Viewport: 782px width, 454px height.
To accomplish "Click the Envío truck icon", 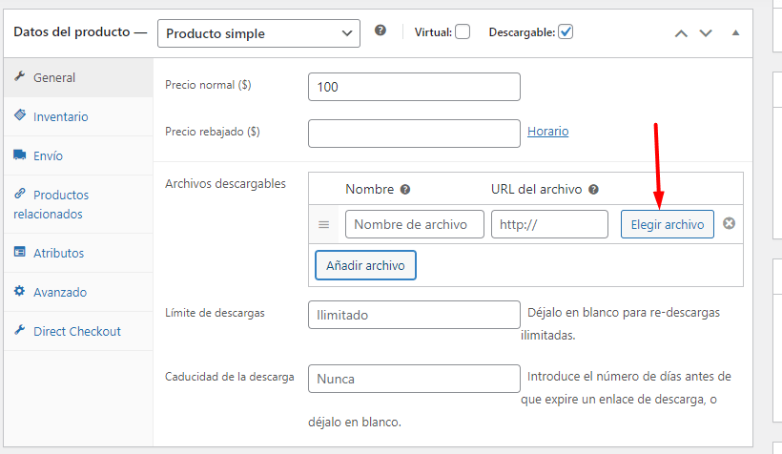I will point(19,155).
